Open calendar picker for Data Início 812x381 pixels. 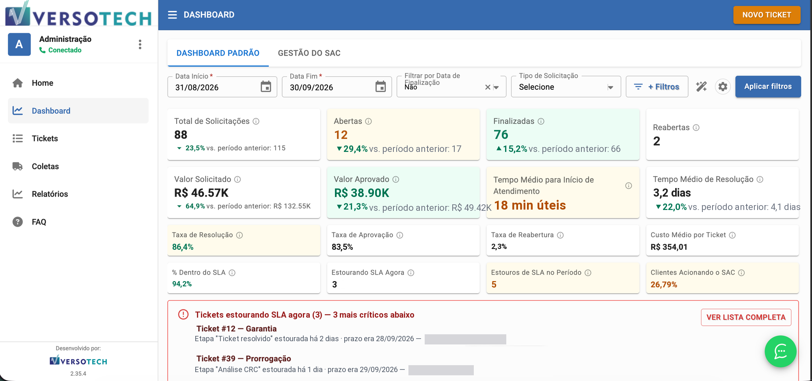[x=266, y=87]
